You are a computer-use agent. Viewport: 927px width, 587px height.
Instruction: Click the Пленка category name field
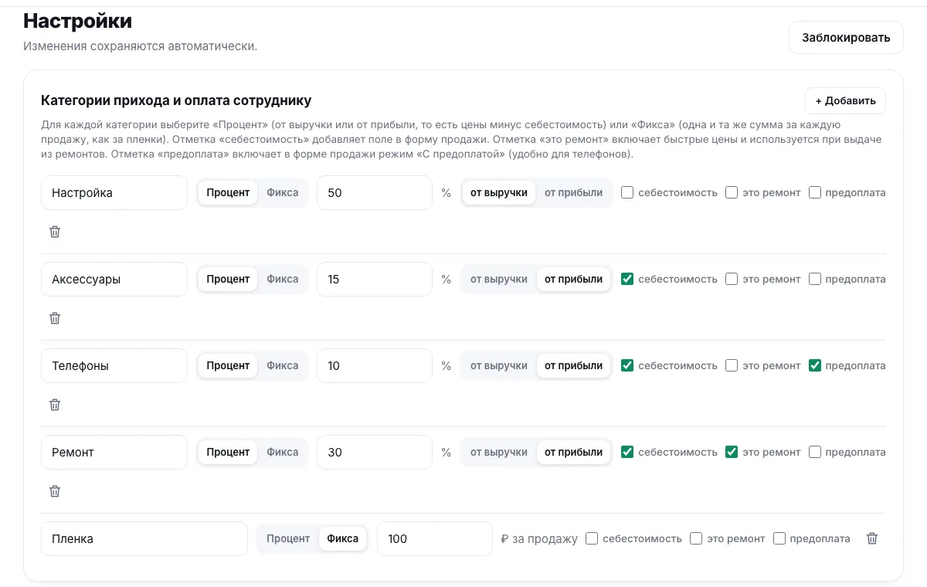coord(144,539)
